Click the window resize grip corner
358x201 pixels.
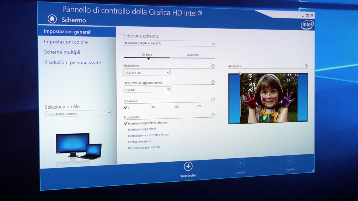click(x=313, y=171)
